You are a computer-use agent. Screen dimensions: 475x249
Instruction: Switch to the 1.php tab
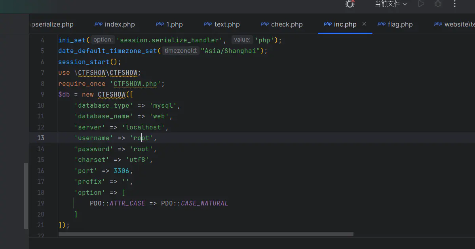[x=169, y=24]
